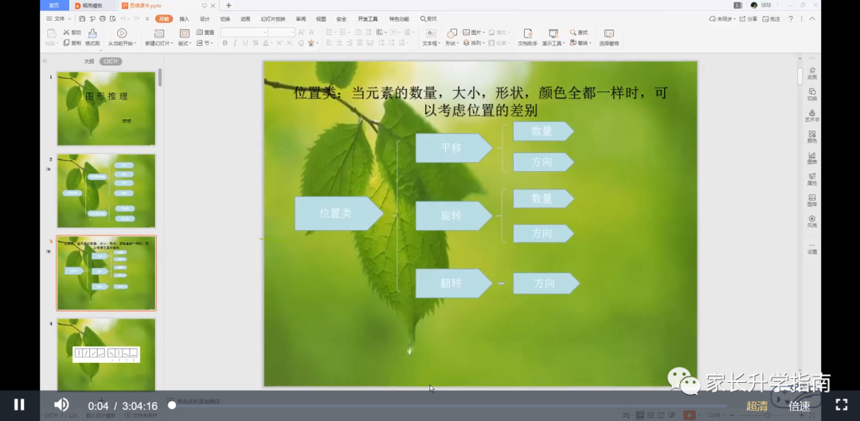Select slide 1 thumbnail 图形推理
The width and height of the screenshot is (860, 421).
click(x=106, y=108)
